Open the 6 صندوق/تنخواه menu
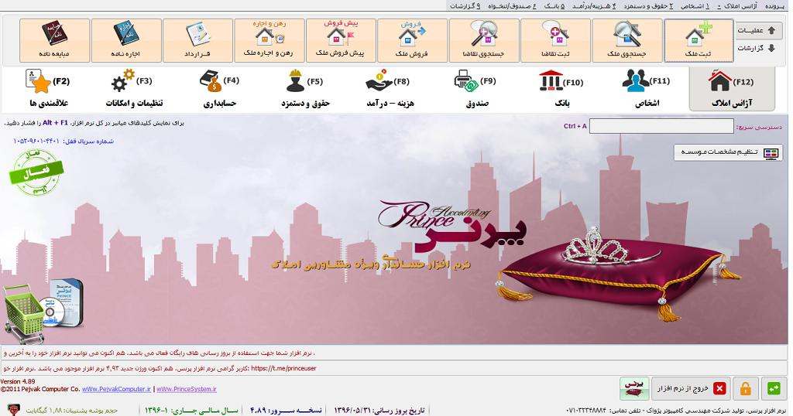The image size is (793, 416). pos(512,6)
